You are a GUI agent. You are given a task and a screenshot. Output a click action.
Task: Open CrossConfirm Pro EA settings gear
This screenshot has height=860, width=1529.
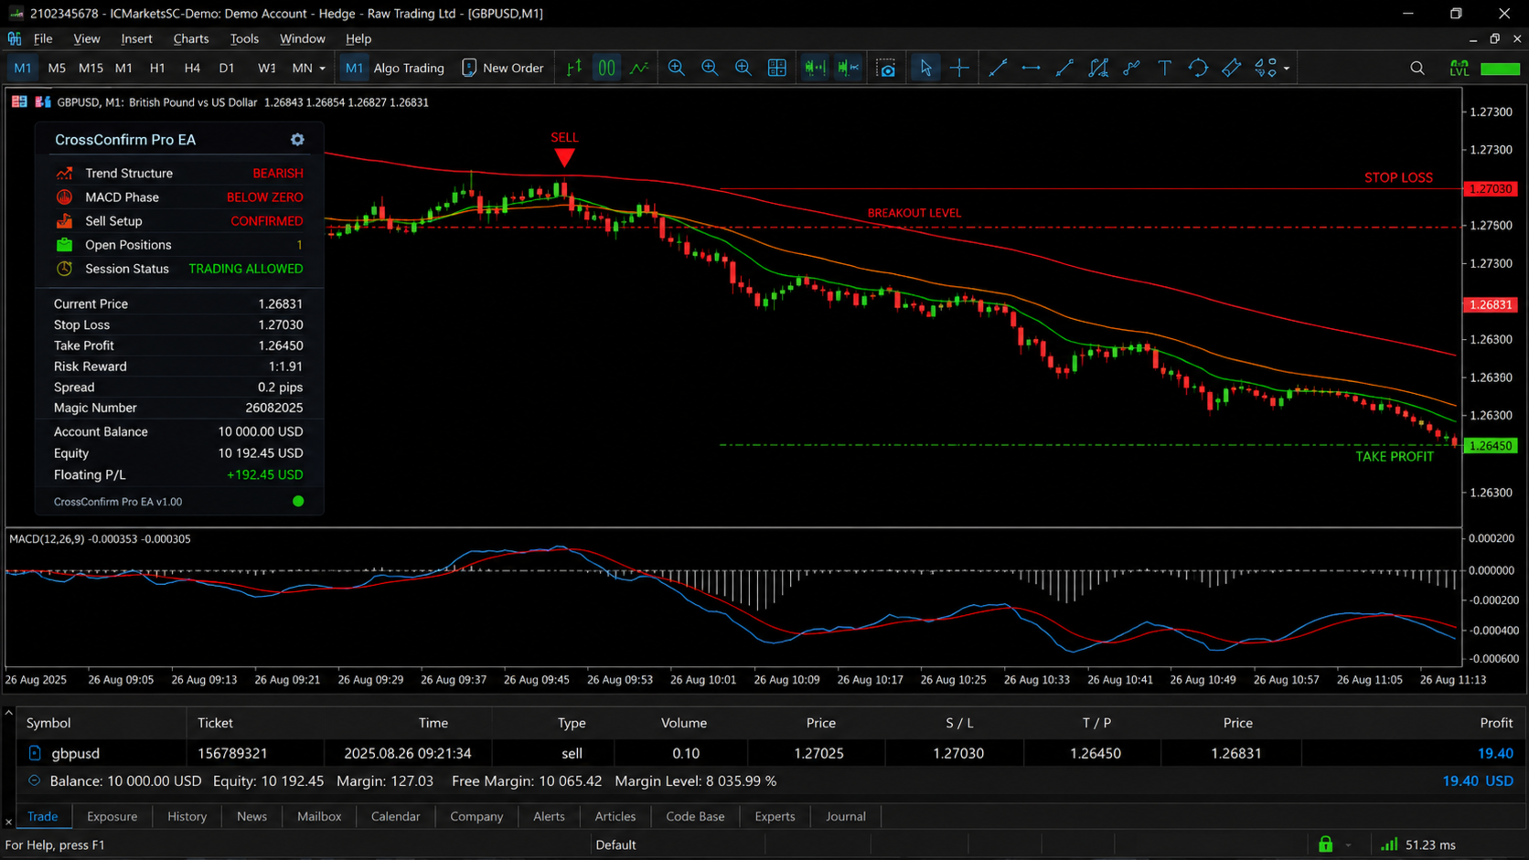297,140
